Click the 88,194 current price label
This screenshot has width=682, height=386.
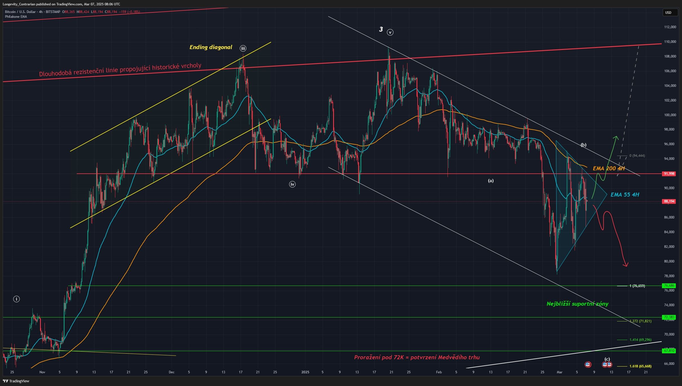[669, 201]
